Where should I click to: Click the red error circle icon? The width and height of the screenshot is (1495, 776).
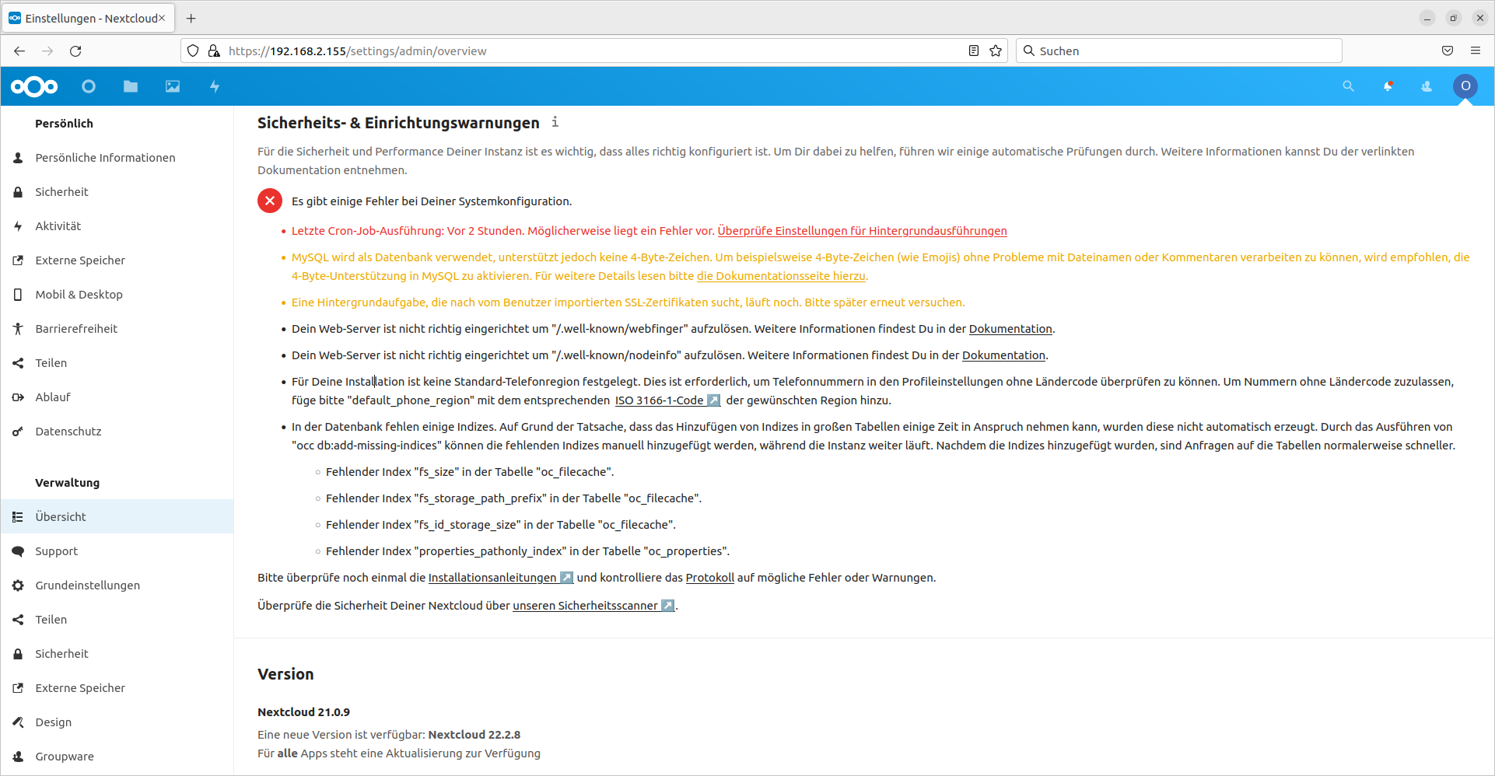click(270, 201)
